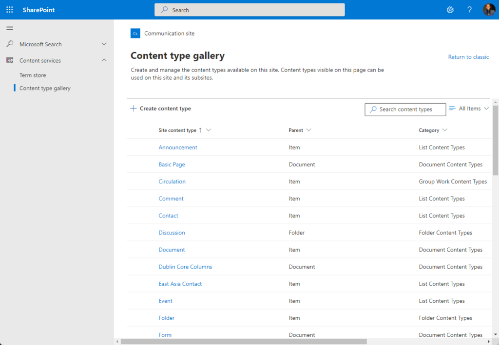The width and height of the screenshot is (499, 345).
Task: Collapse the Content services section chevron
Action: (x=104, y=60)
